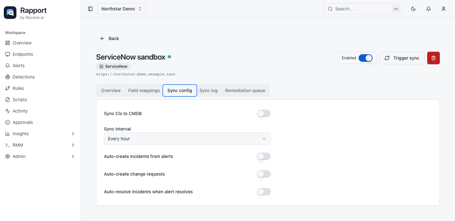
Task: Click the green status dot beside title
Action: 169,57
